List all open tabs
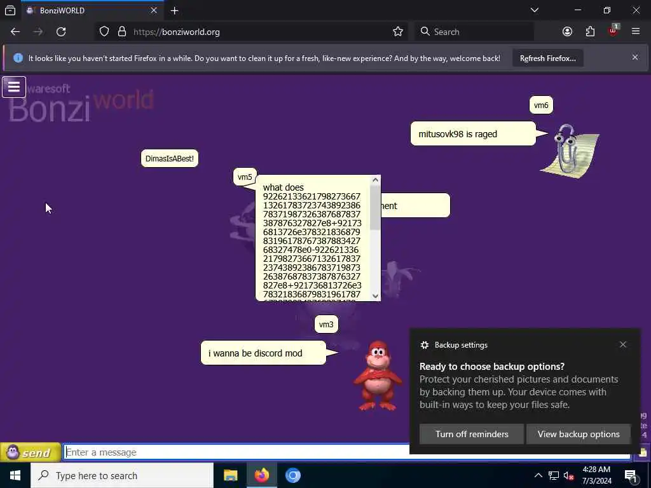651x488 pixels. (x=535, y=10)
